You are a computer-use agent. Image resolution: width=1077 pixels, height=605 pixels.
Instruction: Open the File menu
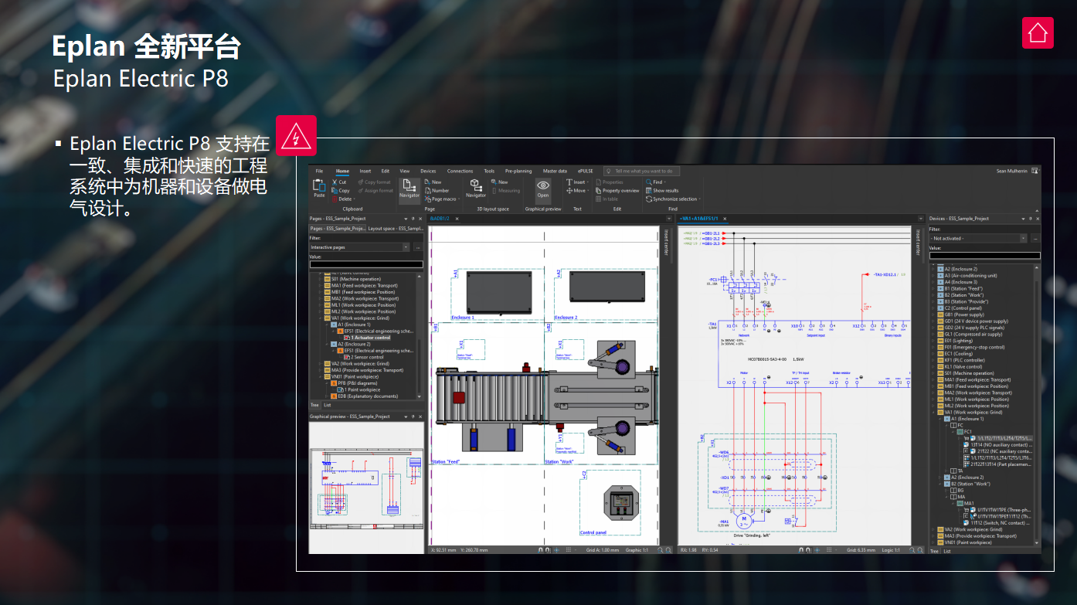coord(319,171)
